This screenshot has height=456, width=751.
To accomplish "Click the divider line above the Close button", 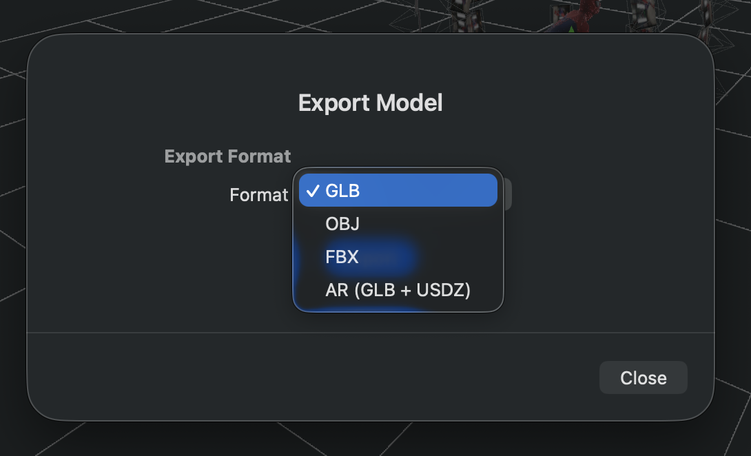I will [x=370, y=331].
